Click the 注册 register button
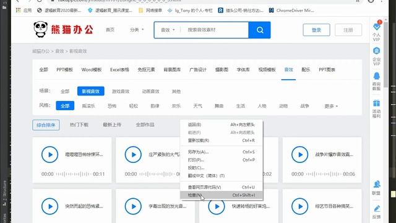This screenshot has height=223, width=396. [348, 30]
